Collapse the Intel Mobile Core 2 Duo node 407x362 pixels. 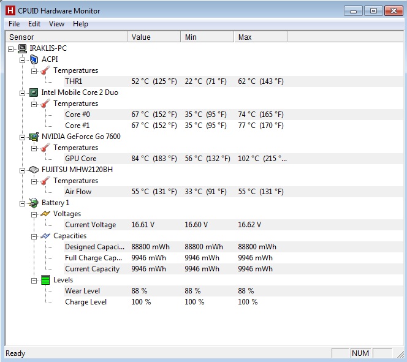click(x=23, y=92)
